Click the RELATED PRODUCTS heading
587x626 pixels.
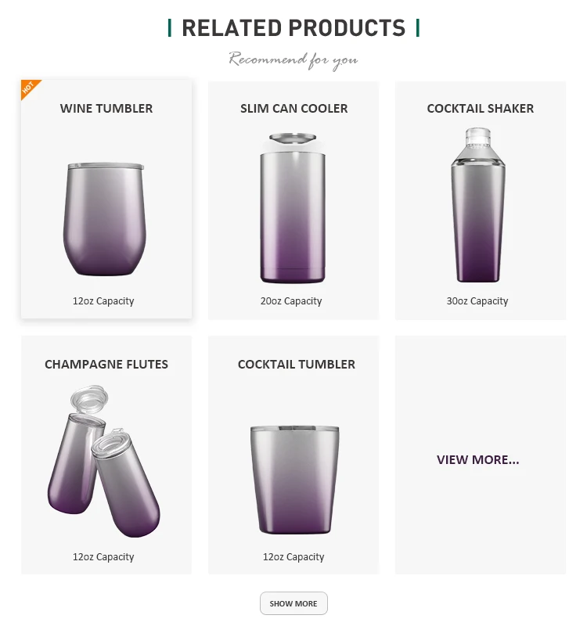pyautogui.click(x=293, y=28)
